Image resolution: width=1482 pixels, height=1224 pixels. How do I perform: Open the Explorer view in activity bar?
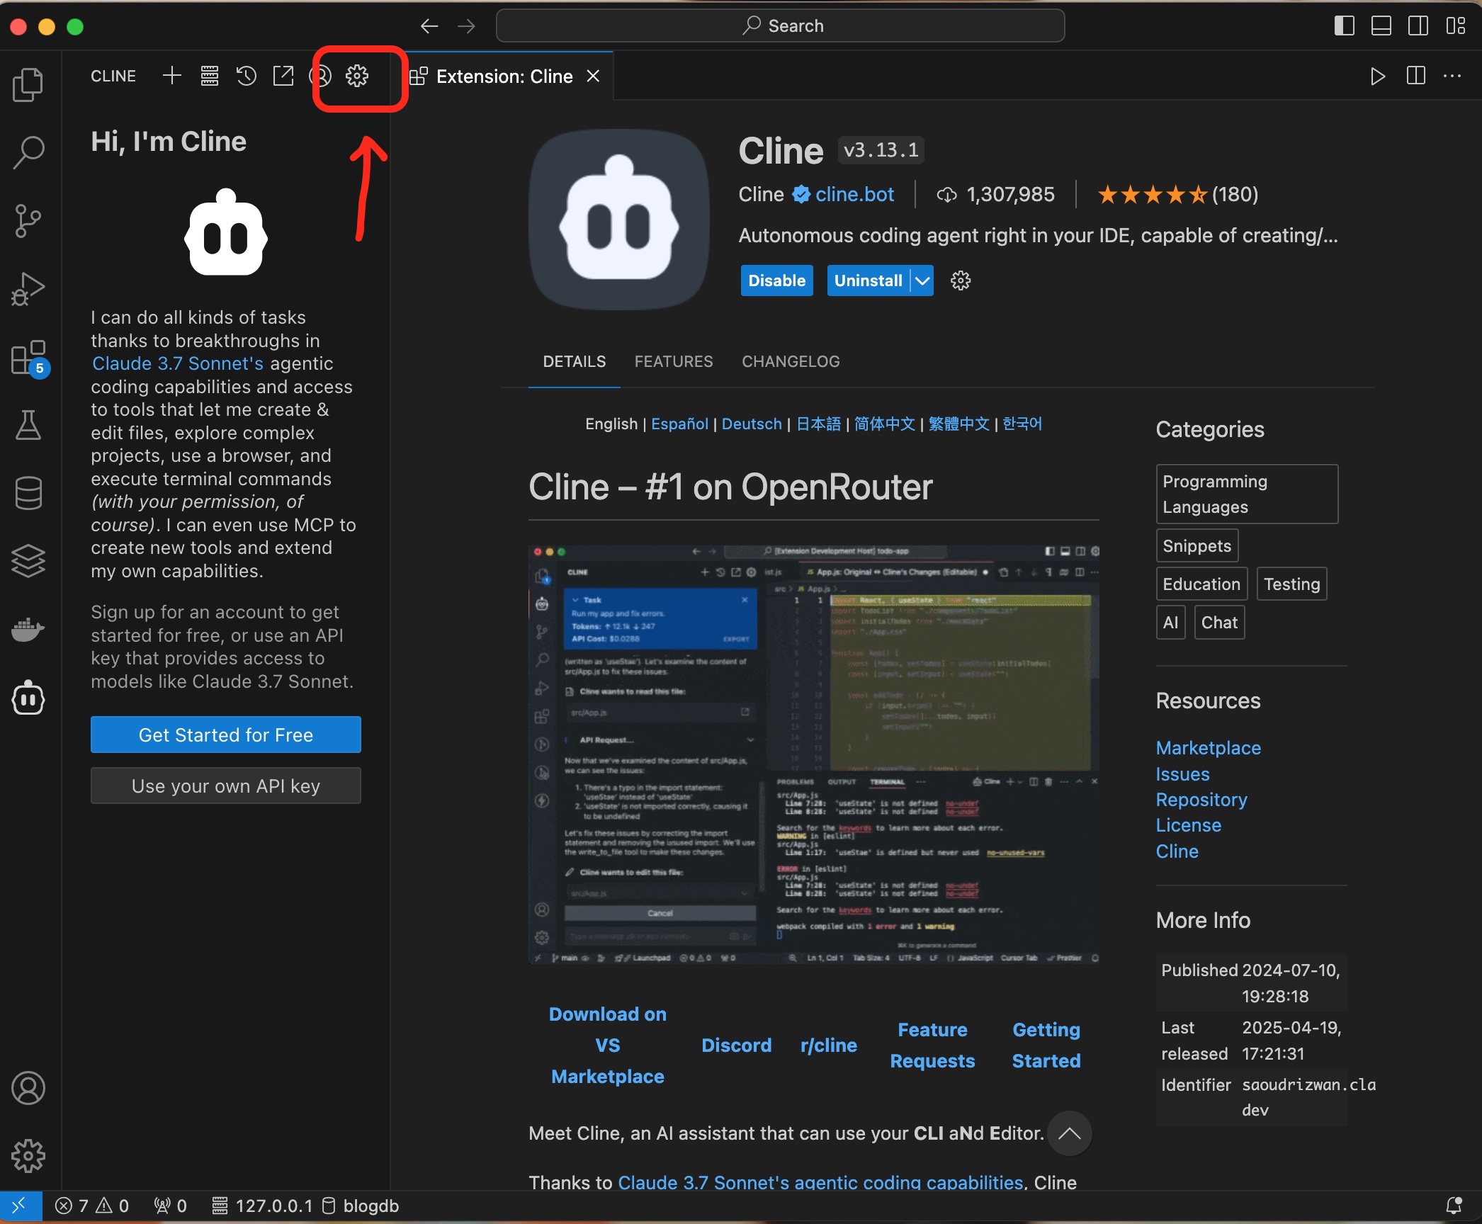coord(28,84)
